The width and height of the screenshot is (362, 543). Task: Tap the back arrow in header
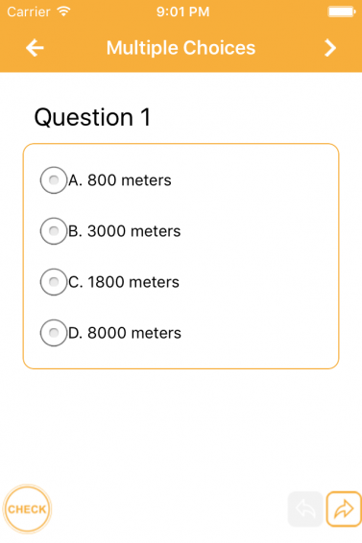coord(35,48)
